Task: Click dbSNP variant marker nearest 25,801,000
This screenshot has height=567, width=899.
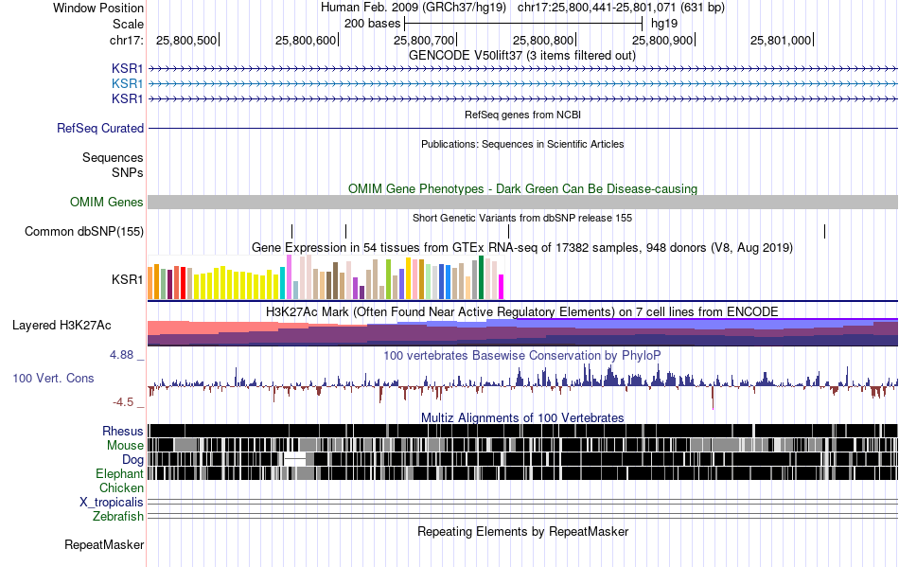Action: (x=824, y=232)
